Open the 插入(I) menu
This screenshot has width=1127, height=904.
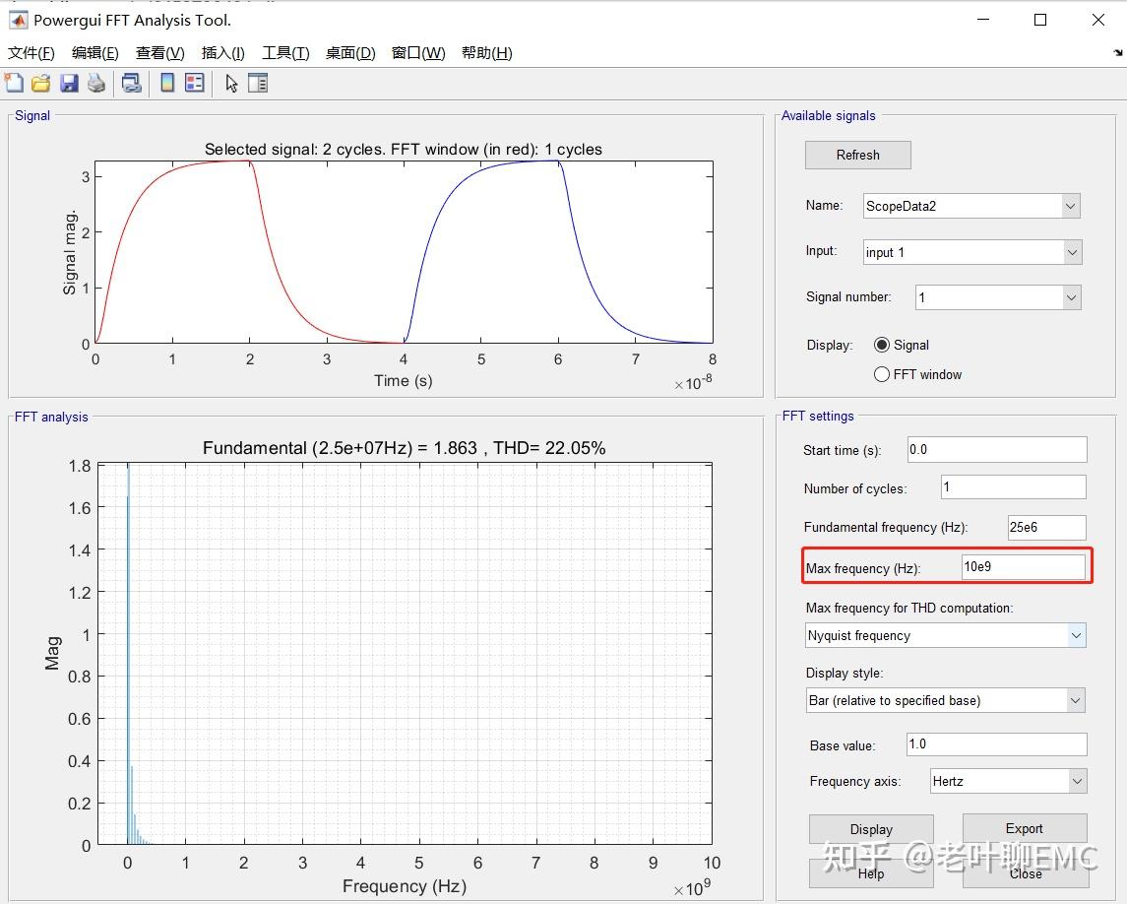(x=222, y=53)
